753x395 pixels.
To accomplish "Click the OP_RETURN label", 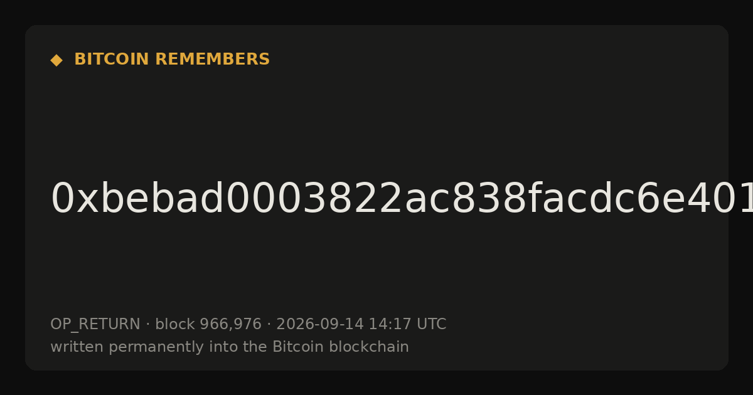I will 95,325.
